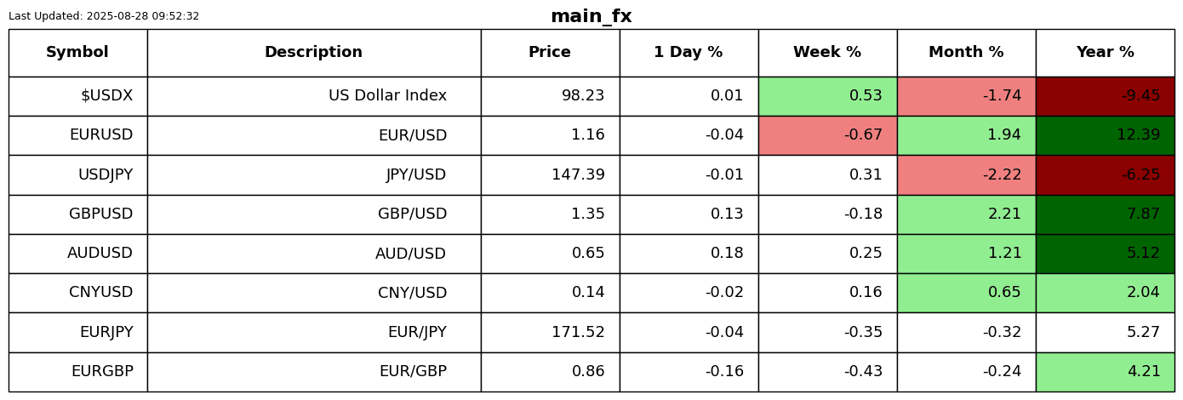This screenshot has width=1183, height=400.
Task: Select the $USDX symbol cell
Action: point(77,96)
